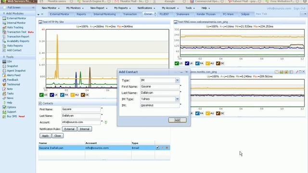Open the My Monitors menu
Viewport: 308px width, 173px height.
coord(75,8)
